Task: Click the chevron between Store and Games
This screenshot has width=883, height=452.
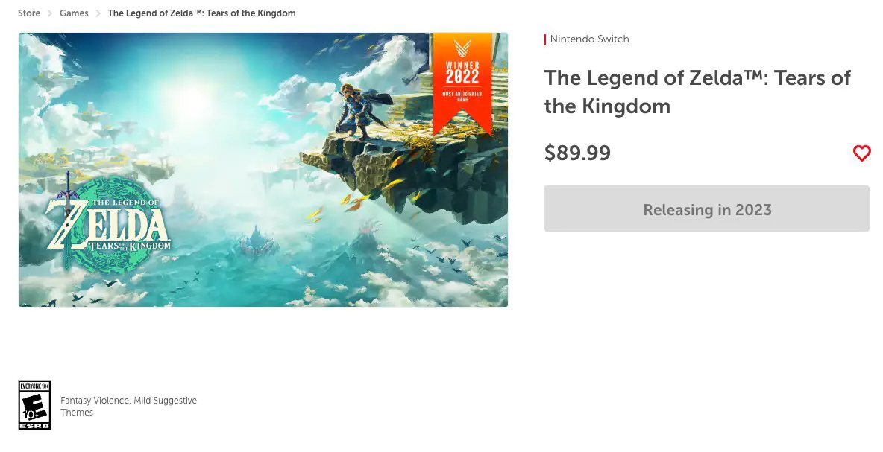Action: point(49,13)
